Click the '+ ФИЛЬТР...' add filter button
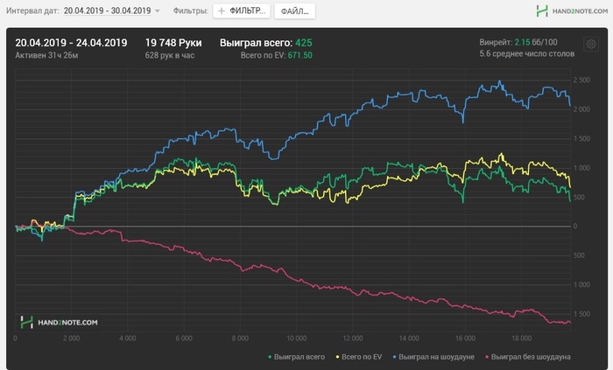 (241, 11)
